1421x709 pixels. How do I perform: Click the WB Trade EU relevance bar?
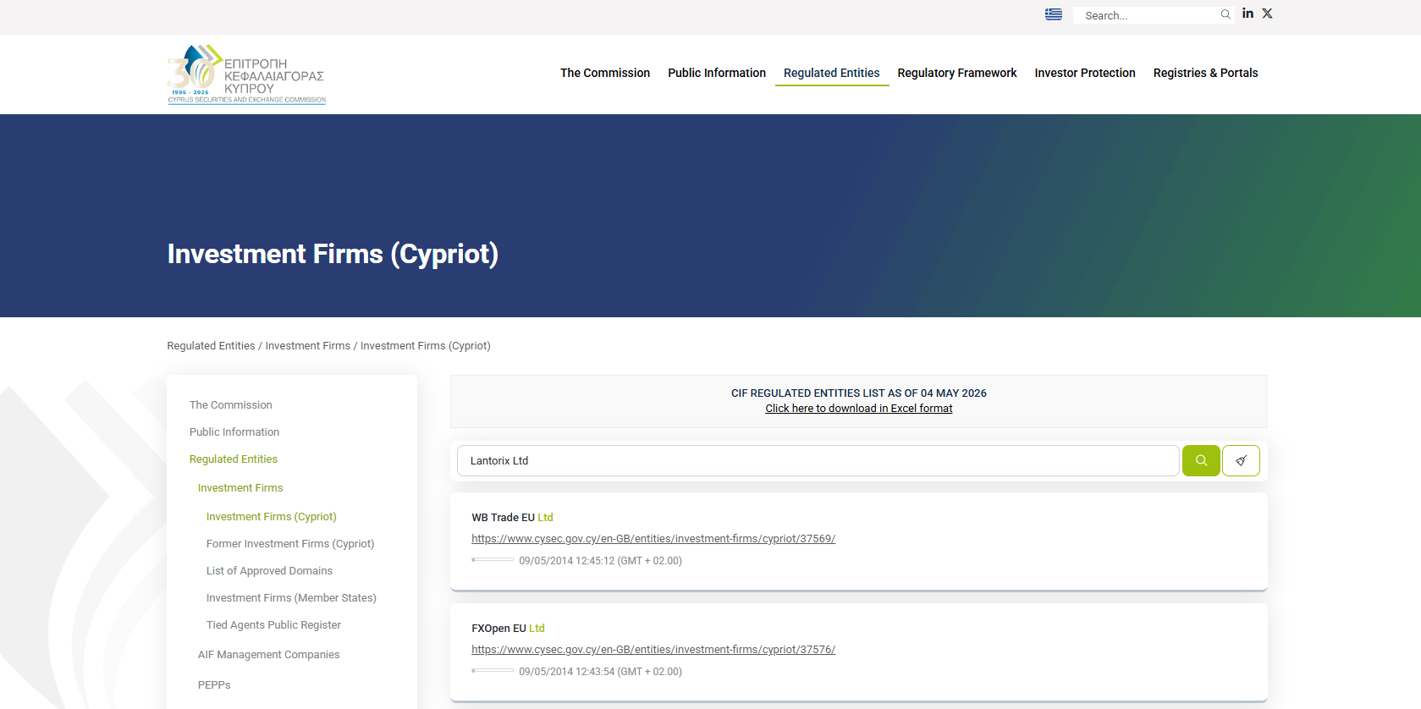tap(493, 560)
